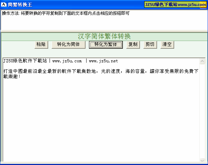Image resolution: width=208 pixels, height=165 pixels.
Task: Clear the text with 清空 button
Action: click(167, 44)
